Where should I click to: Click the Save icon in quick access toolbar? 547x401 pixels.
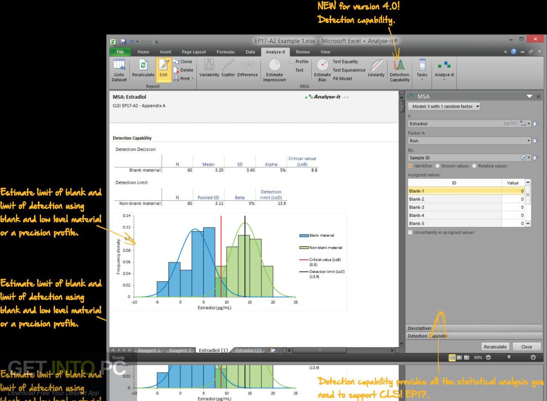click(124, 41)
